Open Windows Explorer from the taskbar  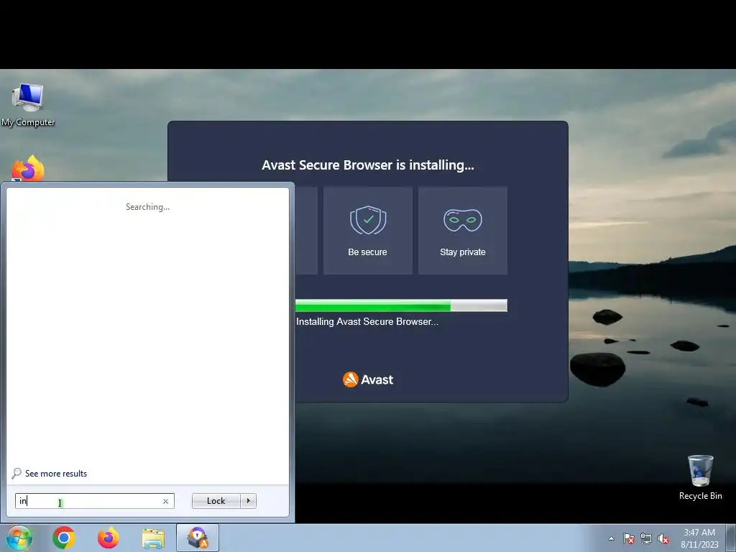(x=153, y=538)
